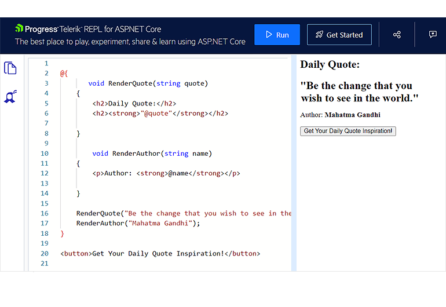Click the 'void RenderAuthor(string name)' code line
This screenshot has height=307, width=446.
pyautogui.click(x=152, y=153)
